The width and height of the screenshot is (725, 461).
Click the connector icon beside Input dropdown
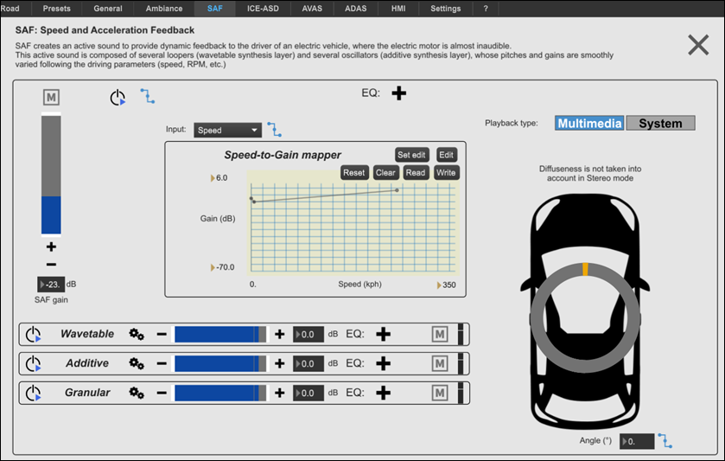click(x=274, y=129)
